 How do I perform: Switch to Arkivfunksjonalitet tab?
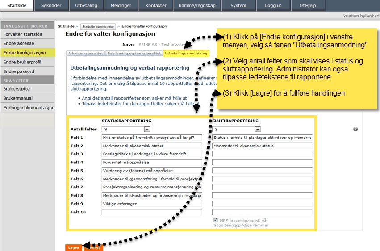coord(85,53)
